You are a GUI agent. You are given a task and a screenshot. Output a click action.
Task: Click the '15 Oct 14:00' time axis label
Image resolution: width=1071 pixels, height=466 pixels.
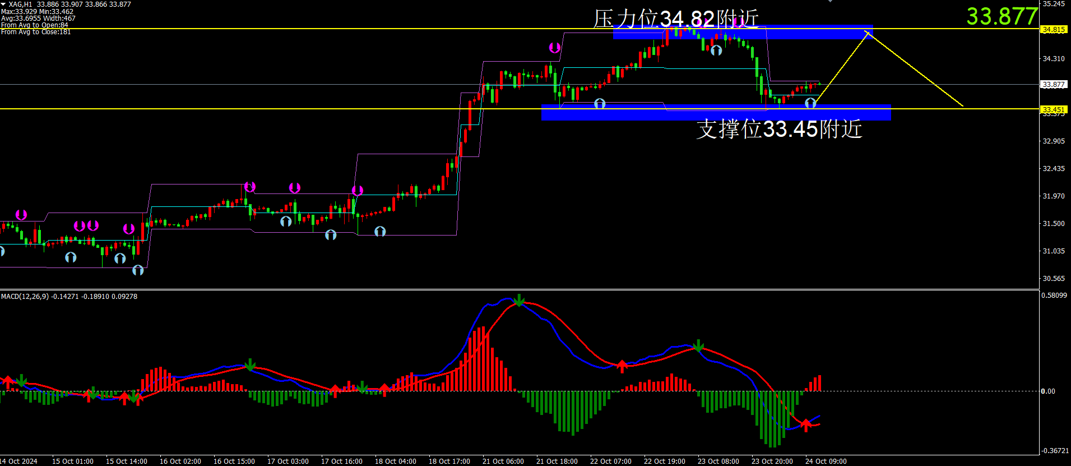127,461
